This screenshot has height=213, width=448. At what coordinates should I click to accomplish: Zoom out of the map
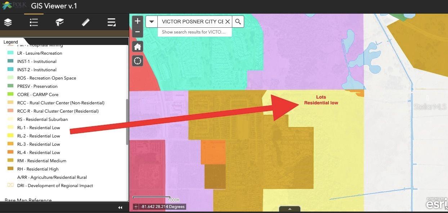137,32
